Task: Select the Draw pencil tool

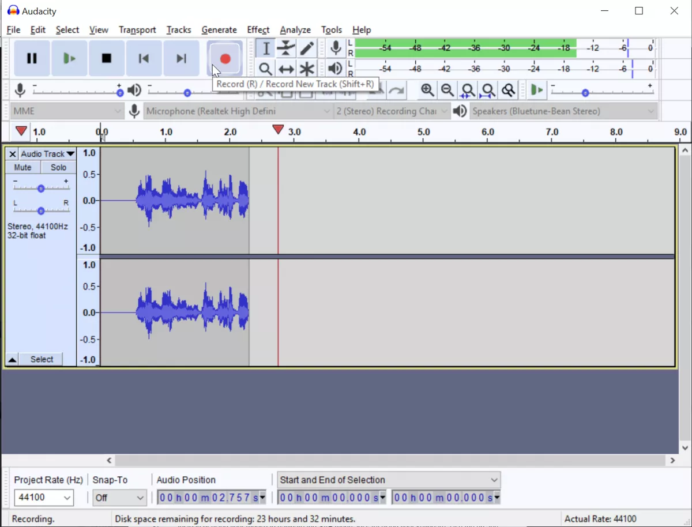Action: point(307,49)
